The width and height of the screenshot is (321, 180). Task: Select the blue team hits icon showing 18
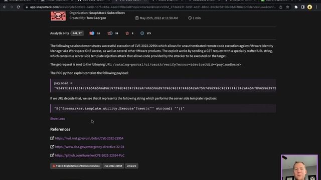pos(92,33)
